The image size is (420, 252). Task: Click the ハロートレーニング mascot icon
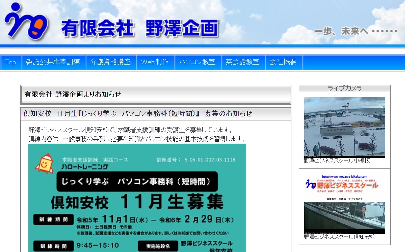(x=44, y=164)
